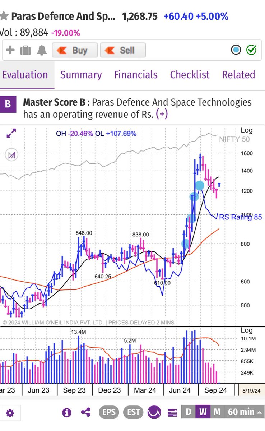Add stock using the plus icon
Screen dimensions: 265x431
[10, 50]
